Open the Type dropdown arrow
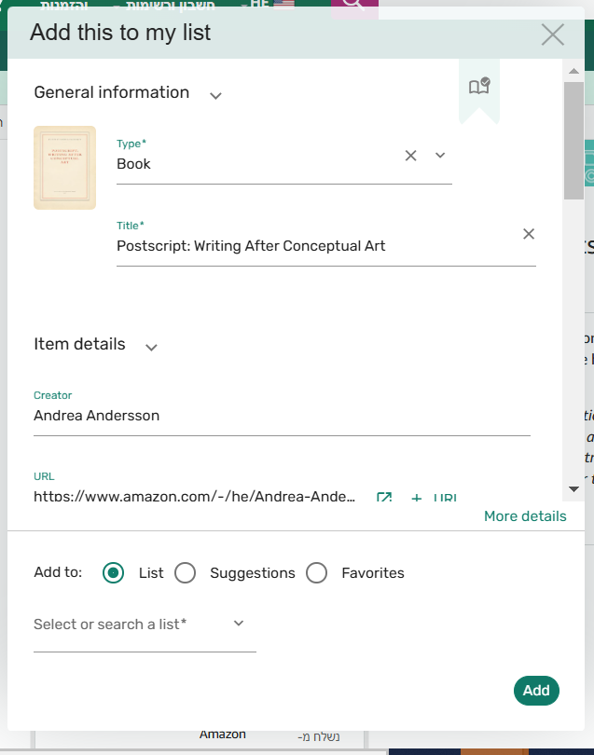The width and height of the screenshot is (594, 755). point(440,155)
